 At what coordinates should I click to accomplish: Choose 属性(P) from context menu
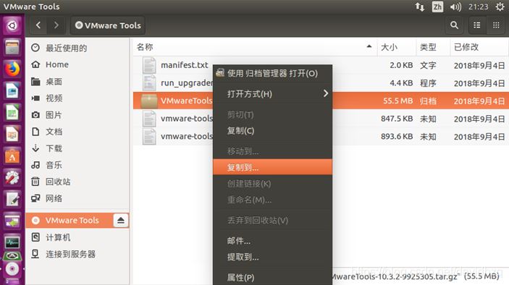(x=272, y=278)
